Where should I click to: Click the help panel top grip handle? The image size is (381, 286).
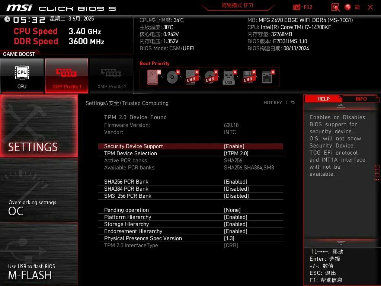click(x=341, y=106)
